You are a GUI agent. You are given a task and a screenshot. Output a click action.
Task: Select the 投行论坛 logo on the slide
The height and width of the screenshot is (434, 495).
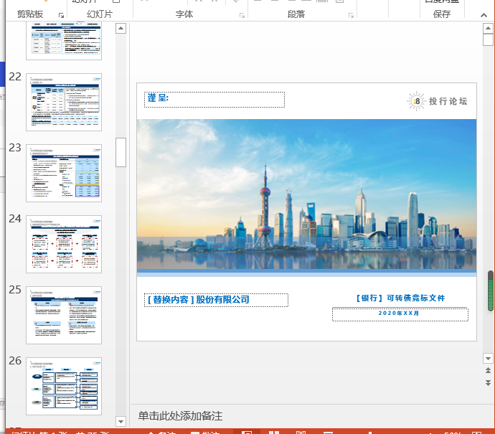point(437,101)
